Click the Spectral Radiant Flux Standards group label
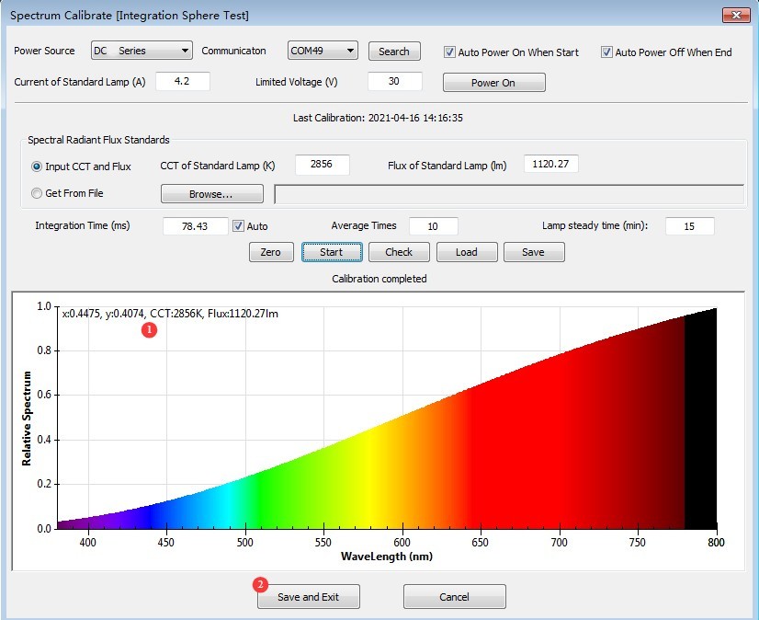Image resolution: width=759 pixels, height=620 pixels. [x=98, y=140]
